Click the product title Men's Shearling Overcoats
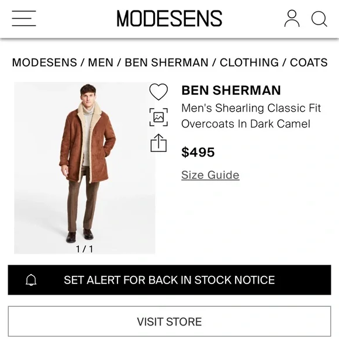The height and width of the screenshot is (339, 339). 251,116
